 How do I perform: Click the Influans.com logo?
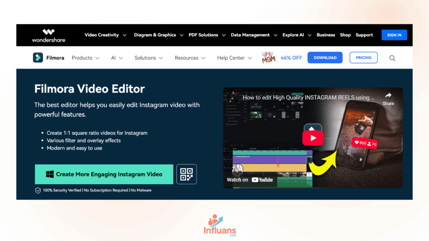220,226
